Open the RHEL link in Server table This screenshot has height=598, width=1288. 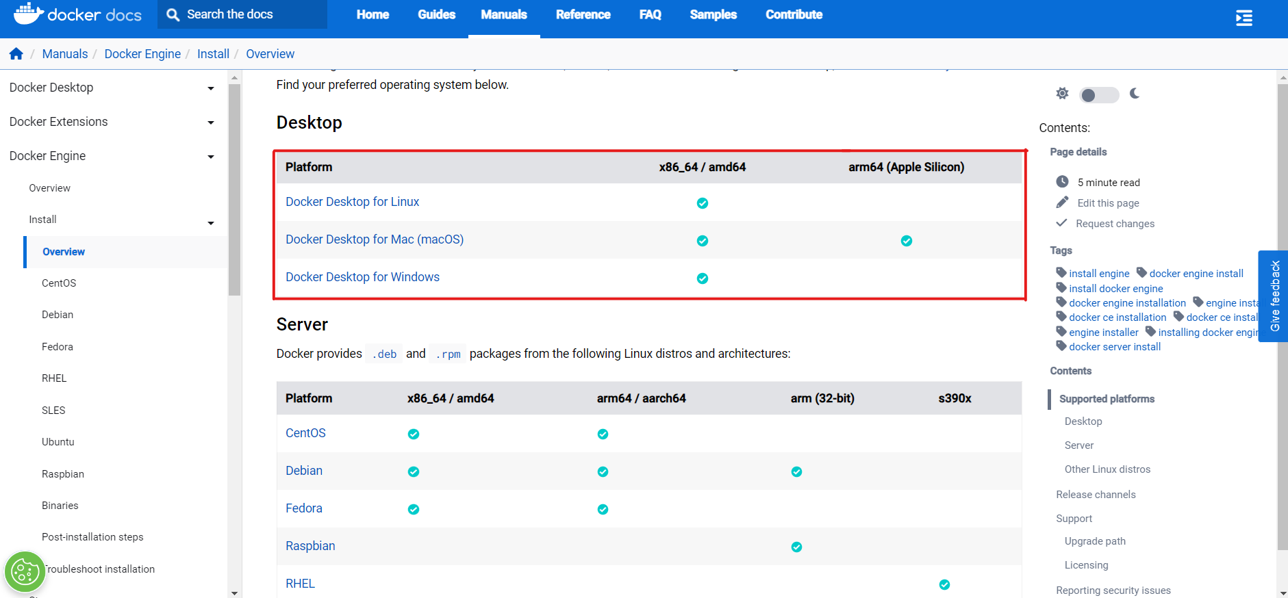(300, 584)
